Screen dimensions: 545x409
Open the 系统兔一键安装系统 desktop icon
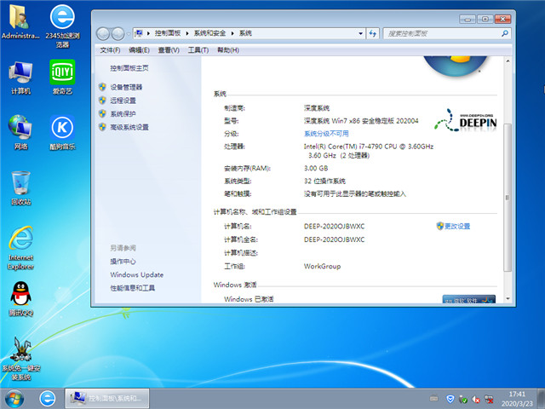(20, 358)
